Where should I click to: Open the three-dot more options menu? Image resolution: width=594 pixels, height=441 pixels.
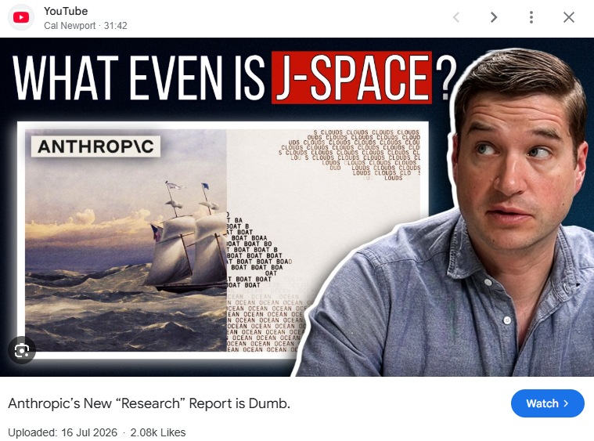click(531, 17)
